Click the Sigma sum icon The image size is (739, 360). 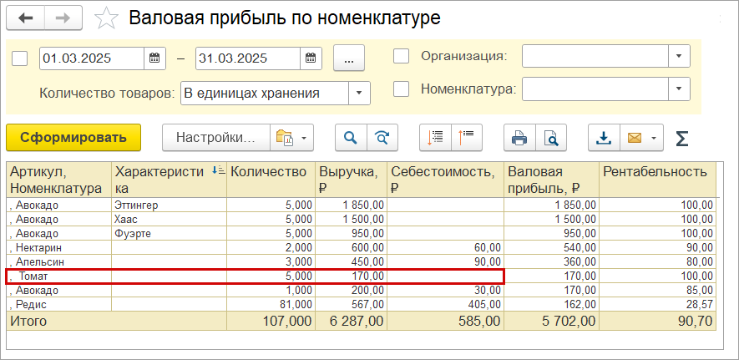point(681,139)
